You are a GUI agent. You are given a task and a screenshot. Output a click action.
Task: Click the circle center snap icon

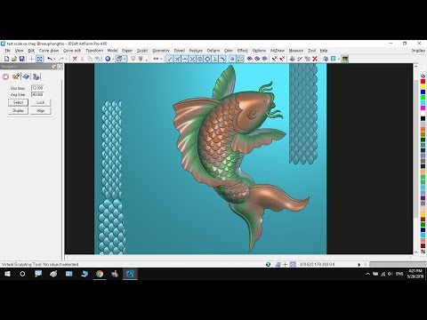coord(200,59)
